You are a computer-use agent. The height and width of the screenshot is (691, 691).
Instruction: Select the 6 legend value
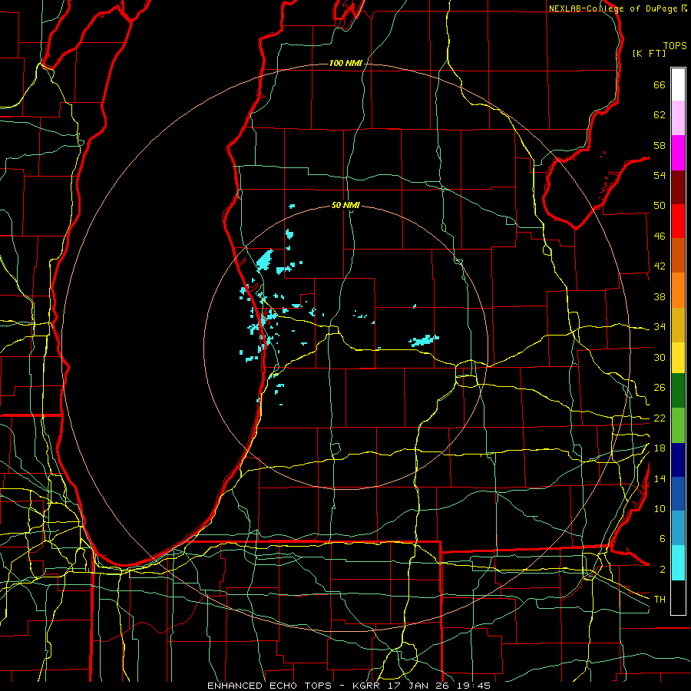662,539
